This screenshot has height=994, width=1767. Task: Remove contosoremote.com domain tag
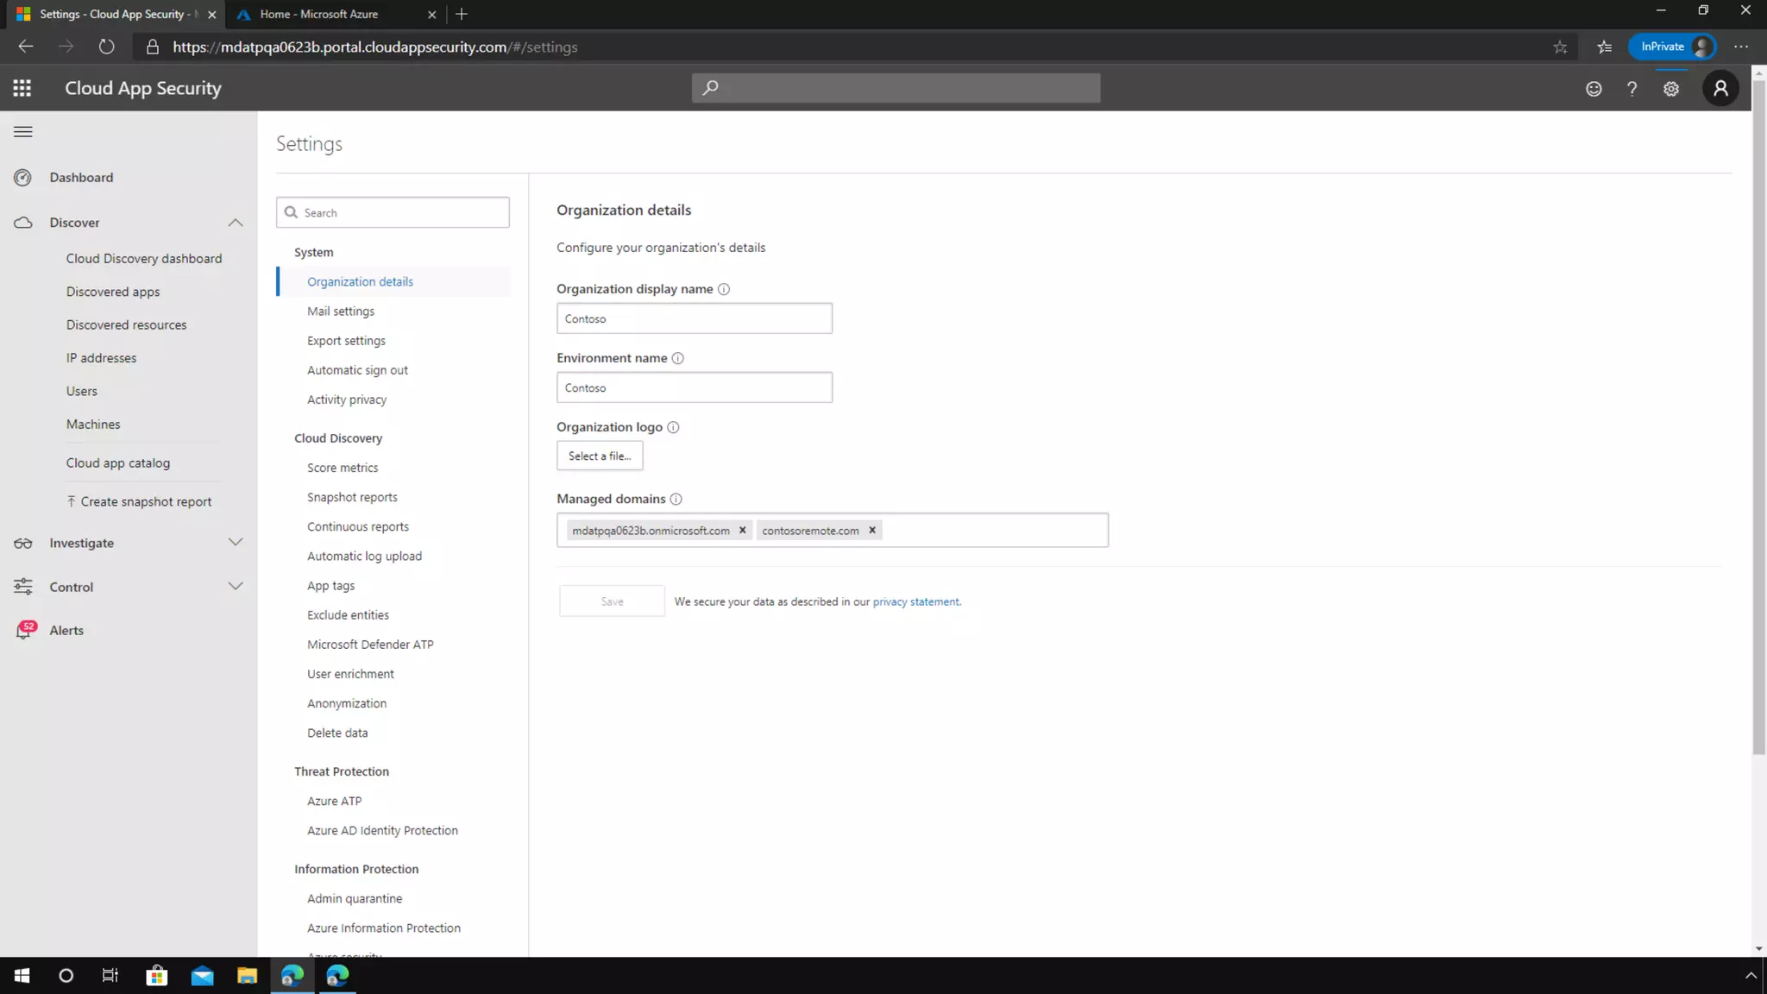872,530
